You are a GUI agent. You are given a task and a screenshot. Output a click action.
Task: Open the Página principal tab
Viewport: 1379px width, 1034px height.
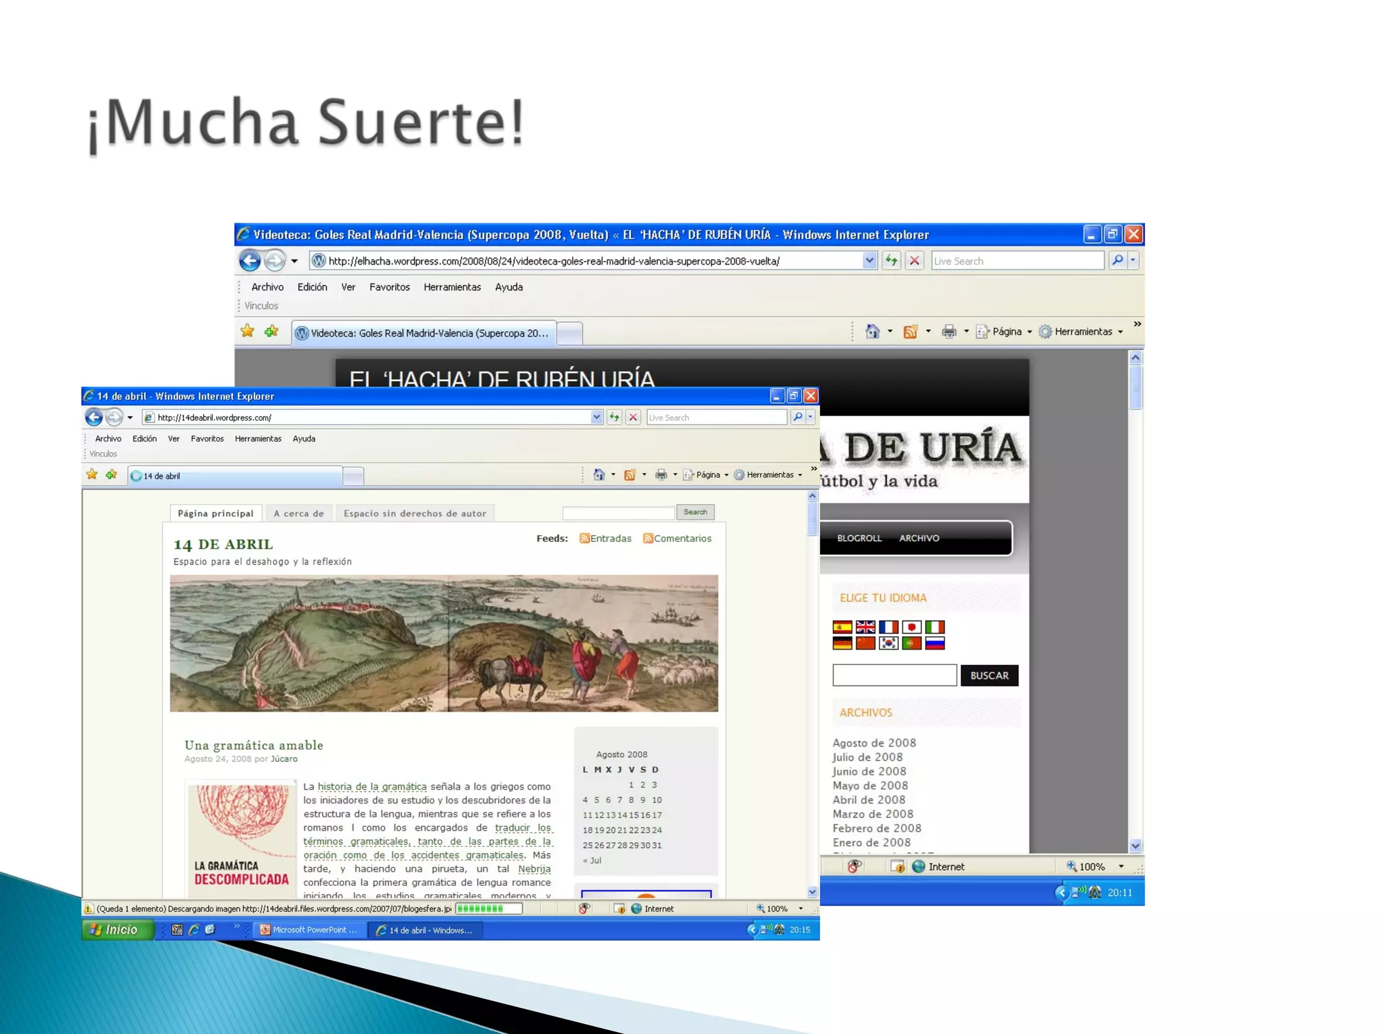pyautogui.click(x=215, y=513)
